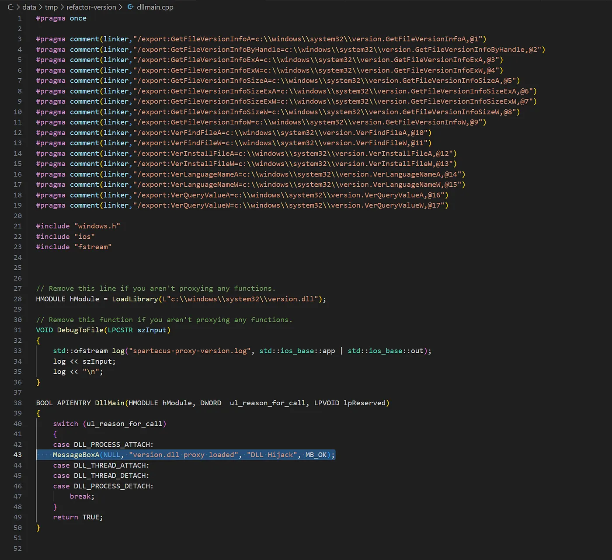This screenshot has height=560, width=612.
Task: Click the LoadLibrary call on line 28
Action: (x=135, y=299)
